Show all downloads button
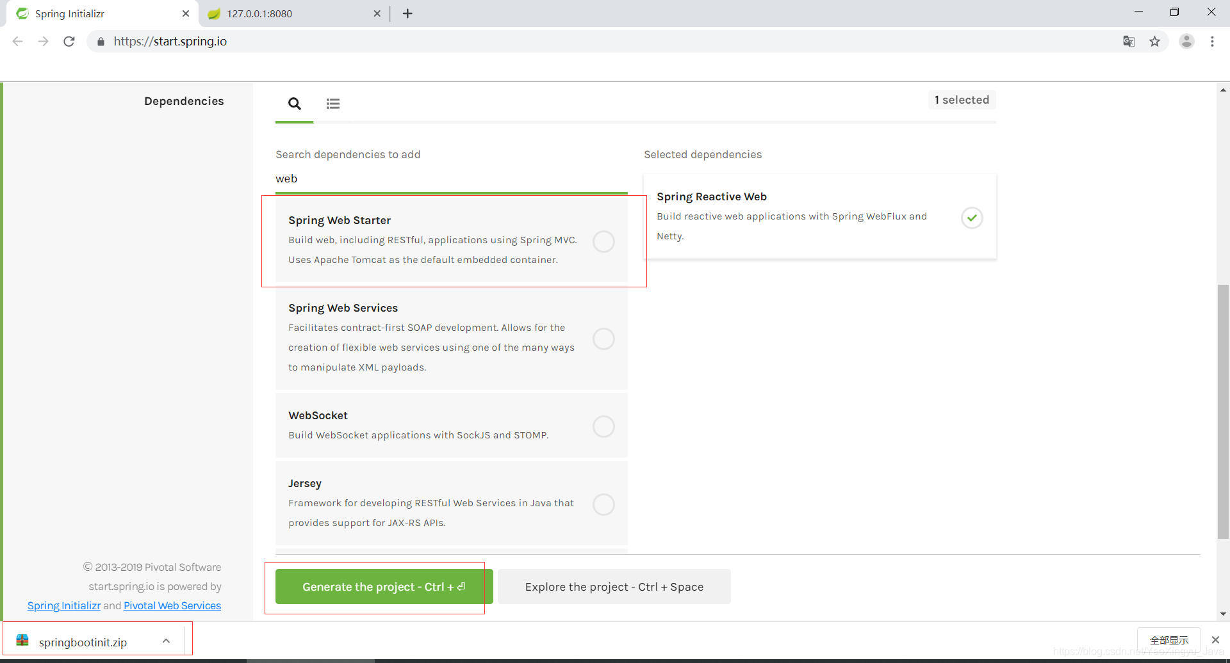The width and height of the screenshot is (1230, 663). click(x=1168, y=640)
